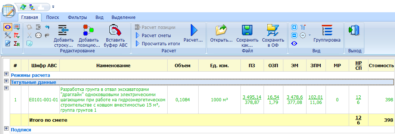The height and width of the screenshot is (134, 395).
Task: Expand the Режимы расчета section
Action: click(6, 74)
